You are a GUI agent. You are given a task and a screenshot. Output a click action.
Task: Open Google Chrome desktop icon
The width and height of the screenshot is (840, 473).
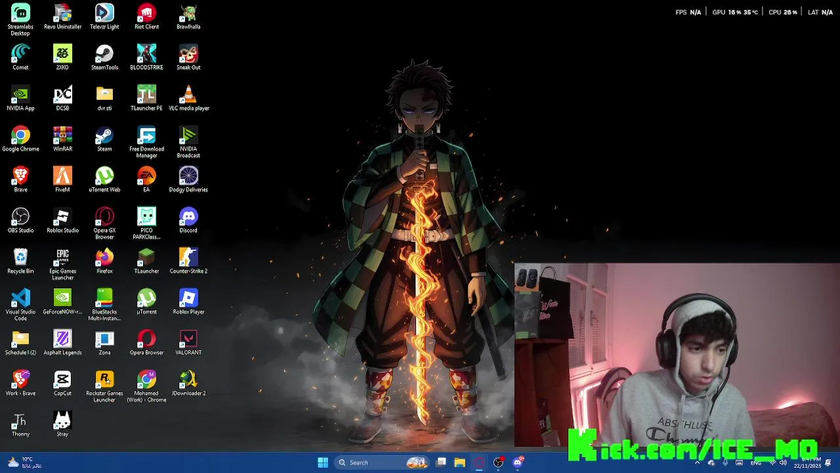point(20,139)
